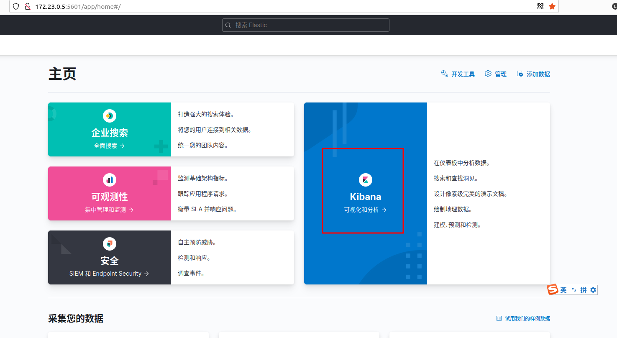Click text 调查事件。
The image size is (617, 338).
191,273
